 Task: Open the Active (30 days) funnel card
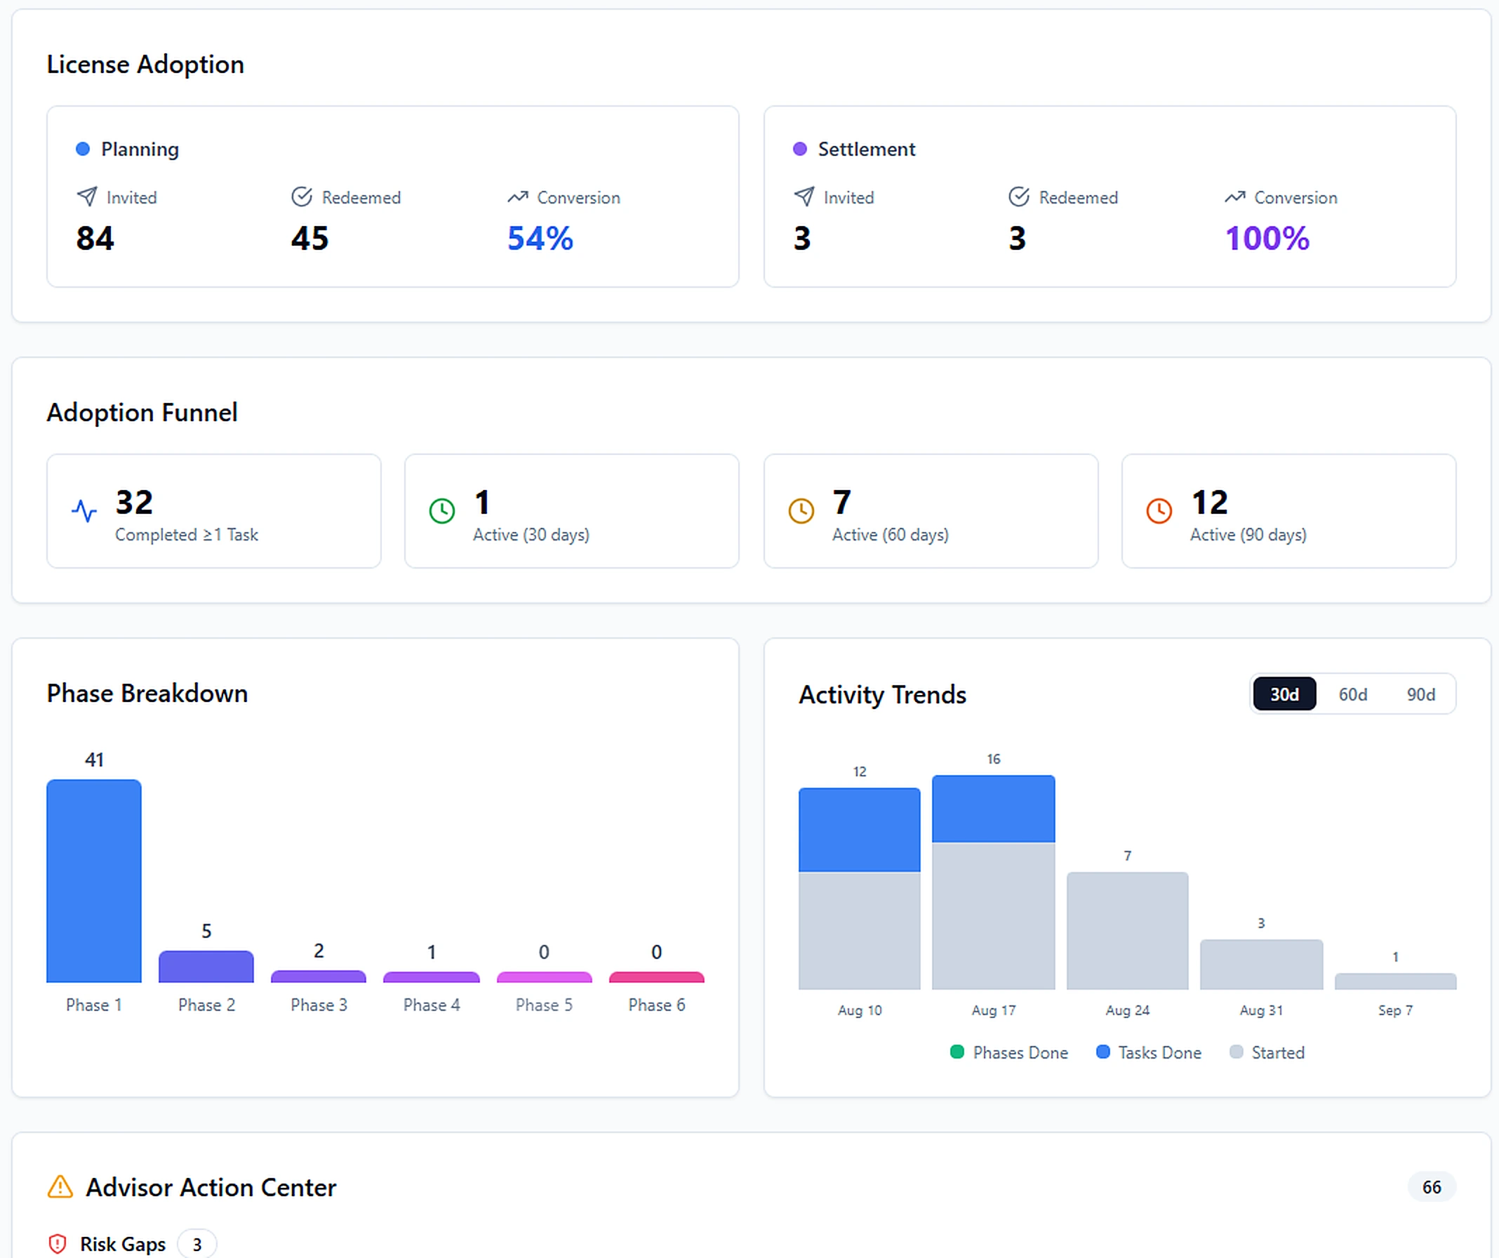571,510
